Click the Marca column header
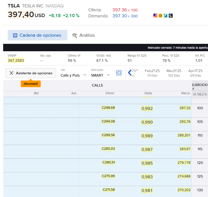 186,93
